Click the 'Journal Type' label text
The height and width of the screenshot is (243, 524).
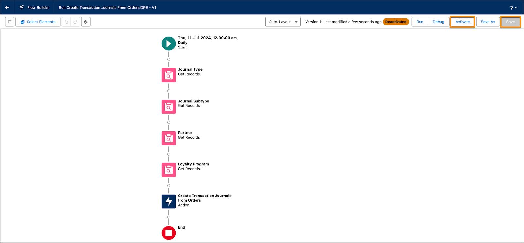pos(190,69)
